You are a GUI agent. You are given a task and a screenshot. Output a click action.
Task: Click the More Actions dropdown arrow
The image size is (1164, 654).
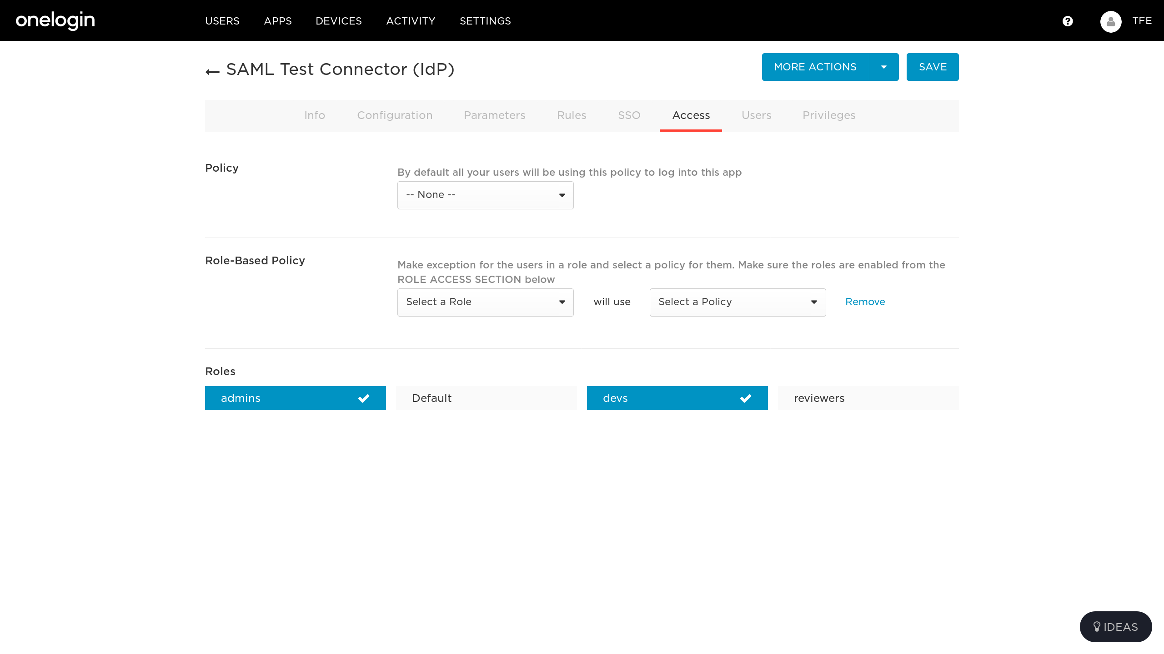[883, 67]
